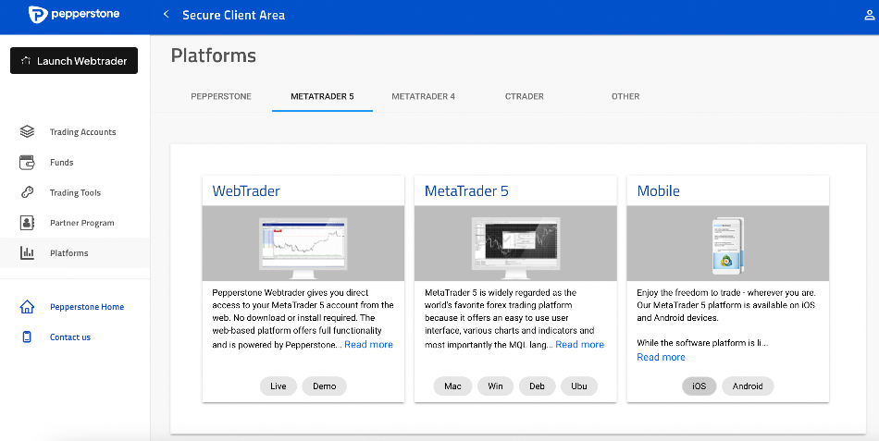Go back using the header chevron arrow
This screenshot has width=879, height=441.
[x=166, y=15]
